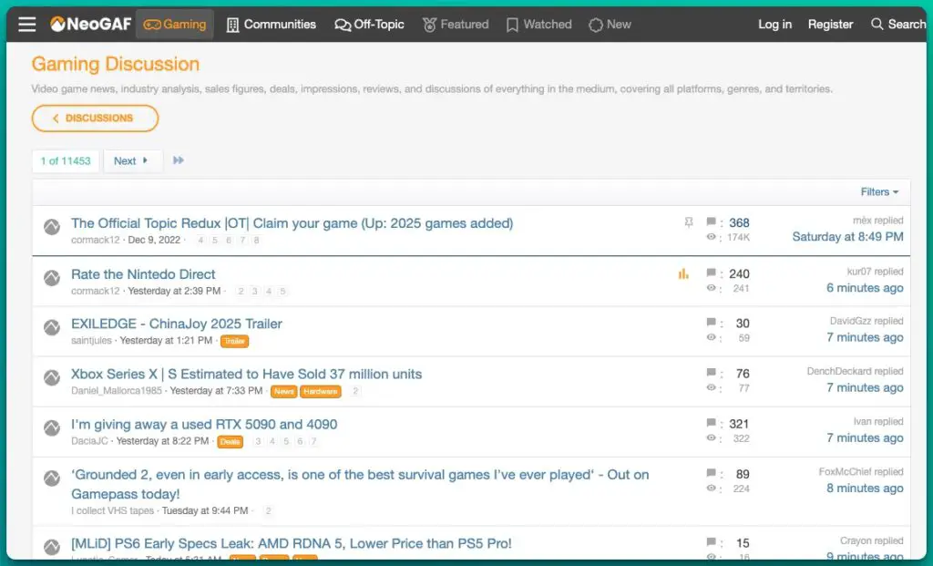Click avatar icon beside RTX 5090 giveaway thread

pyautogui.click(x=52, y=427)
